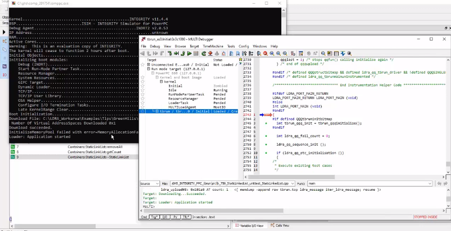Toggle breakpoint dot on line 2752
The width and height of the screenshot is (451, 231).
[x=266, y=153]
